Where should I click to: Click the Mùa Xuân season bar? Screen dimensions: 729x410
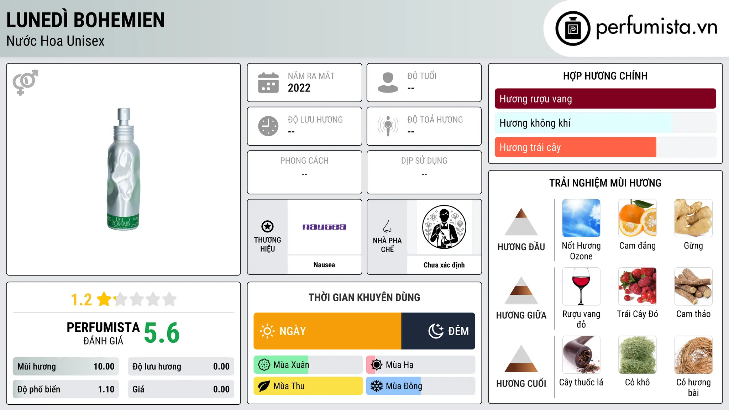[x=308, y=365]
